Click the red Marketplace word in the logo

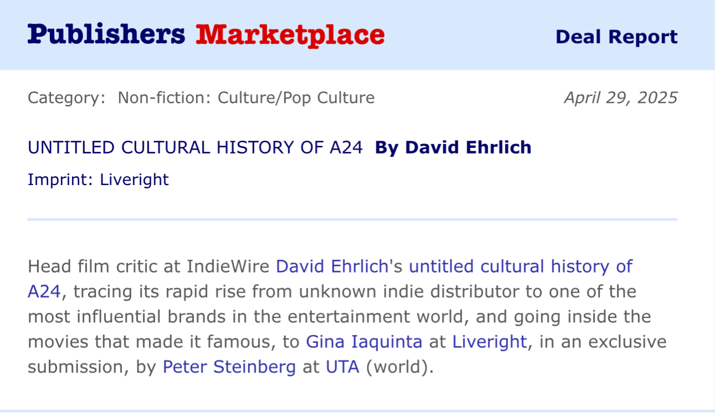[x=290, y=34]
